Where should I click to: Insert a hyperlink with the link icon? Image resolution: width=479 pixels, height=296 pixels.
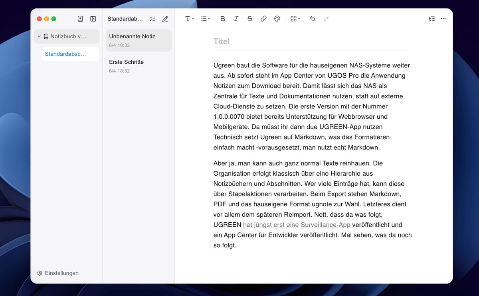263,19
